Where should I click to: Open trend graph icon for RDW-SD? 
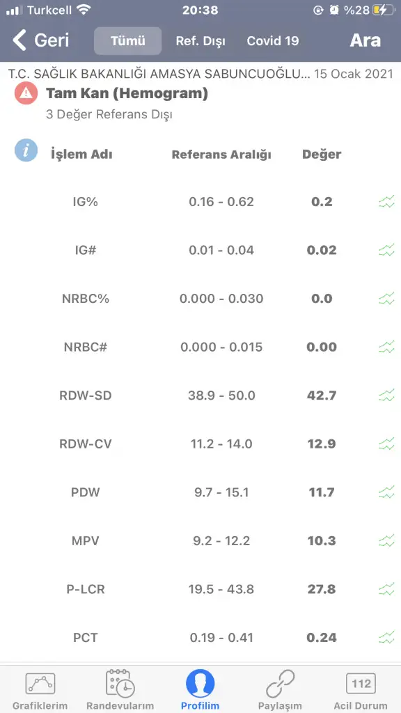[386, 395]
